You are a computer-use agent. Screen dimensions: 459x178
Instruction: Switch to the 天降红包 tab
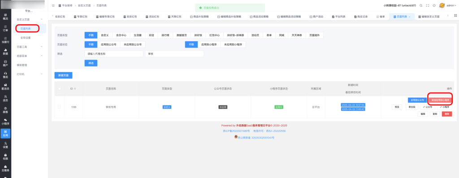pyautogui.click(x=174, y=17)
